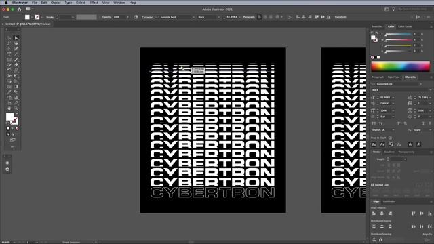Open font style dropdown in Character panel

tap(430, 90)
